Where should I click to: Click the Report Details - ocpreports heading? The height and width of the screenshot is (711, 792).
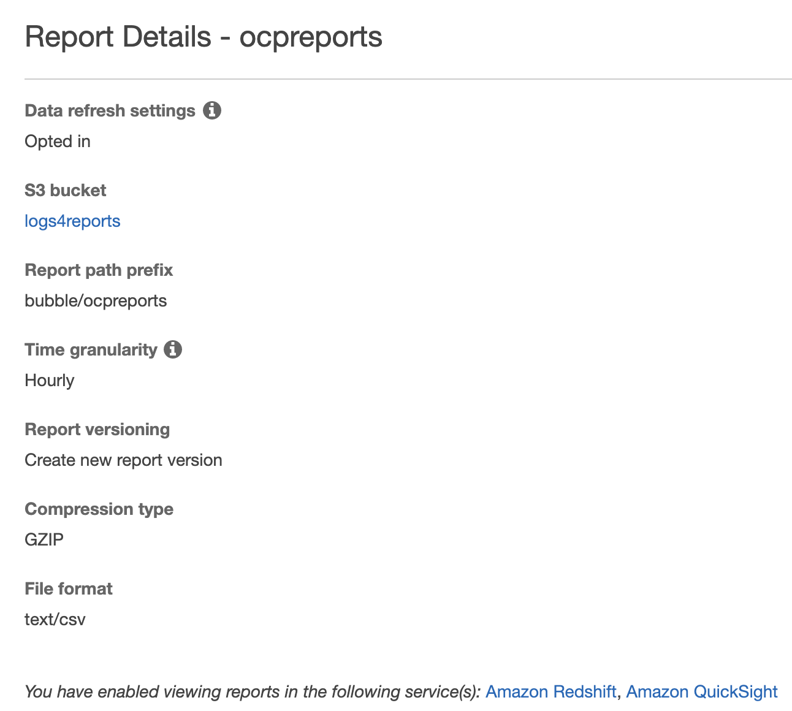(204, 37)
